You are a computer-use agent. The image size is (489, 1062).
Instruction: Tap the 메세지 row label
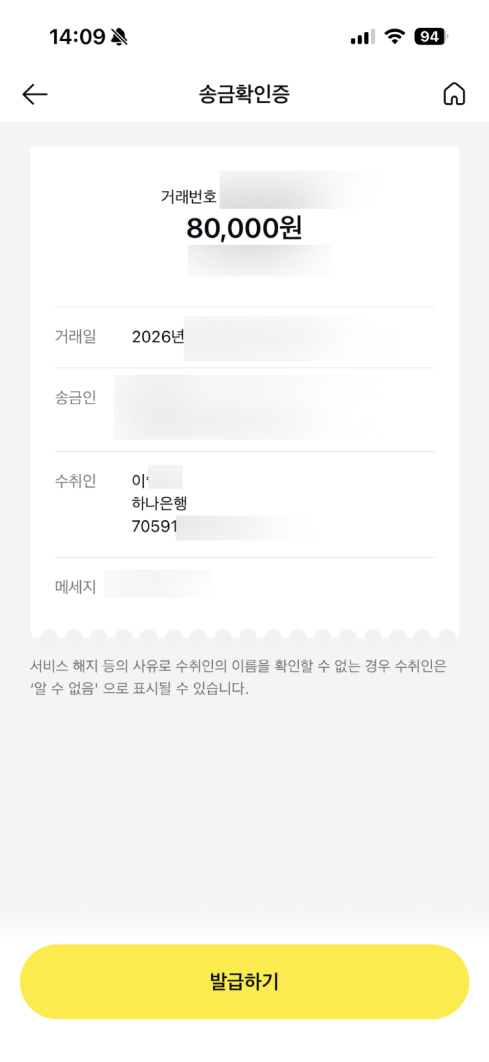pyautogui.click(x=75, y=586)
